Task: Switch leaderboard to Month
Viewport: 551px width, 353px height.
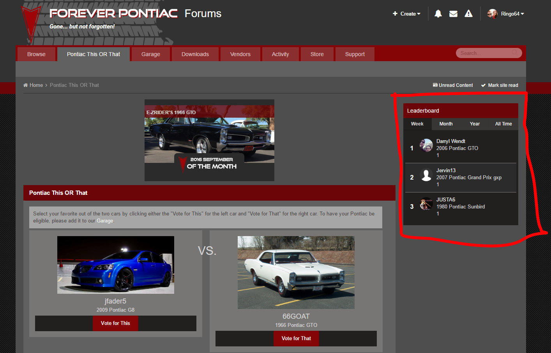Action: coord(446,124)
